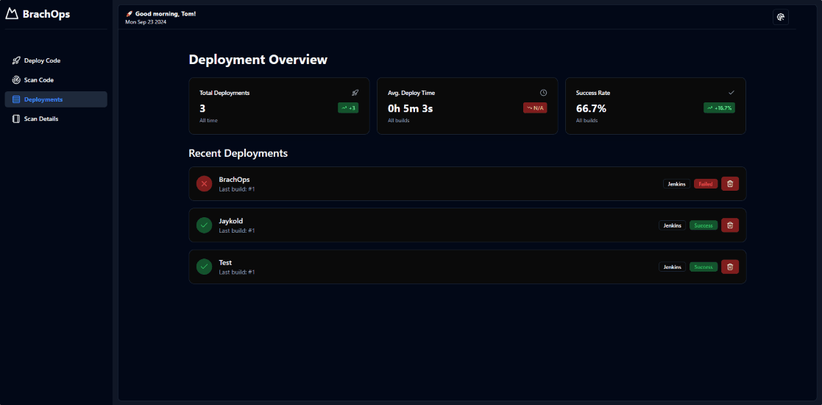Click the clock icon in Avg. Deploy Time card
The image size is (822, 405).
coord(543,92)
